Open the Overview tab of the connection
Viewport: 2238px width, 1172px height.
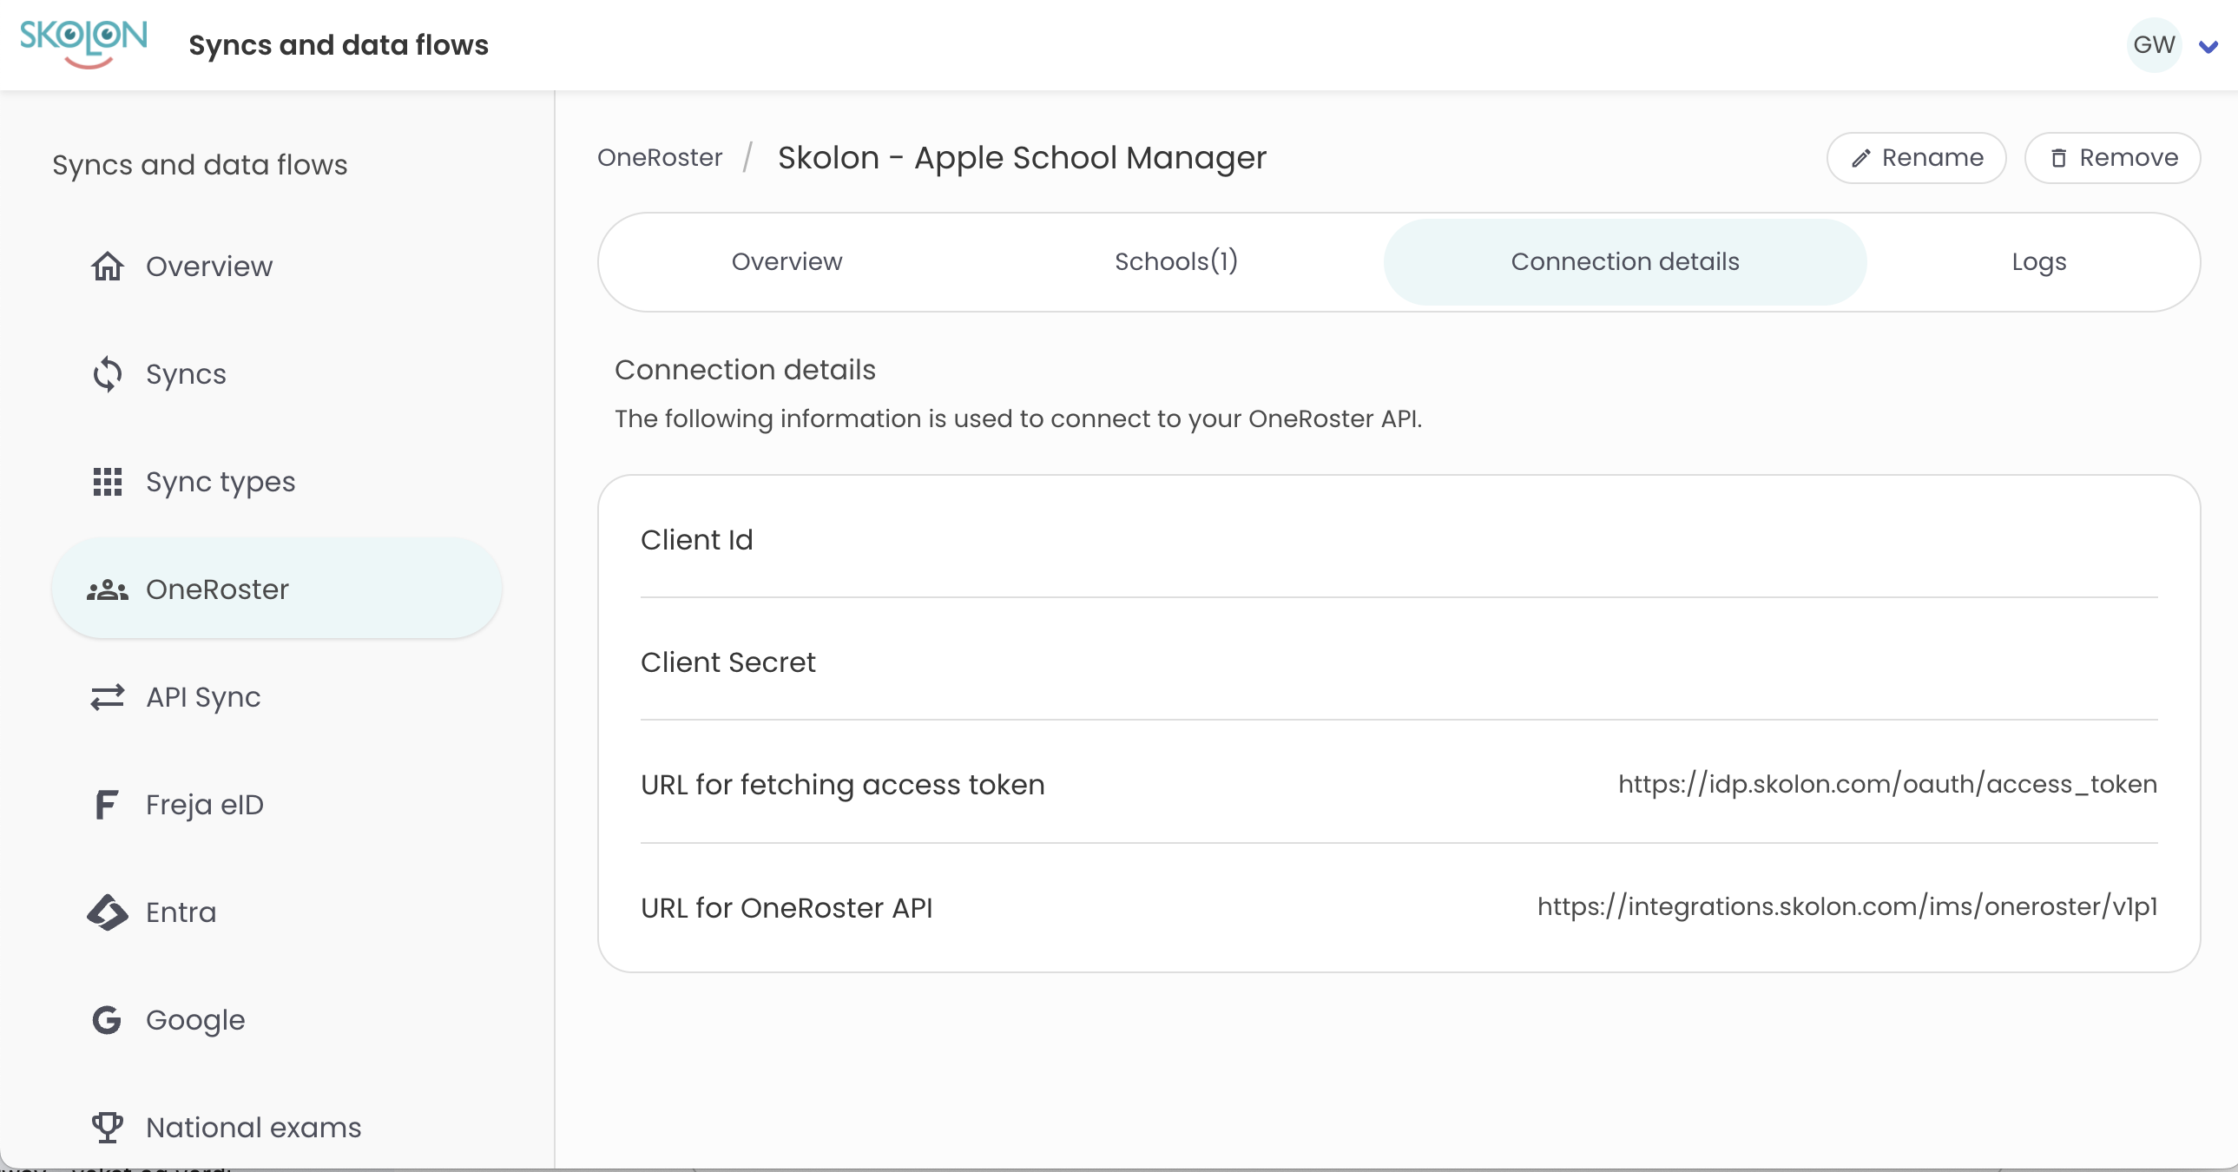pyautogui.click(x=787, y=261)
